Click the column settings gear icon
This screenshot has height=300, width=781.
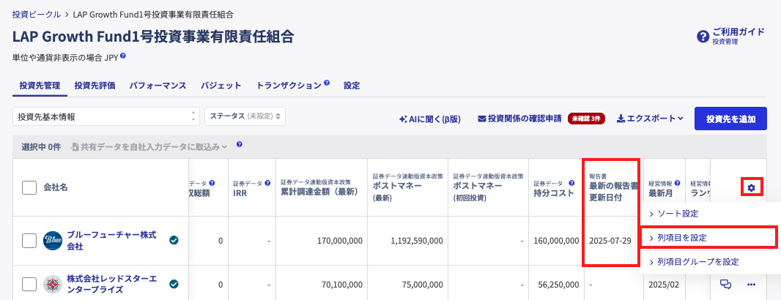(751, 187)
